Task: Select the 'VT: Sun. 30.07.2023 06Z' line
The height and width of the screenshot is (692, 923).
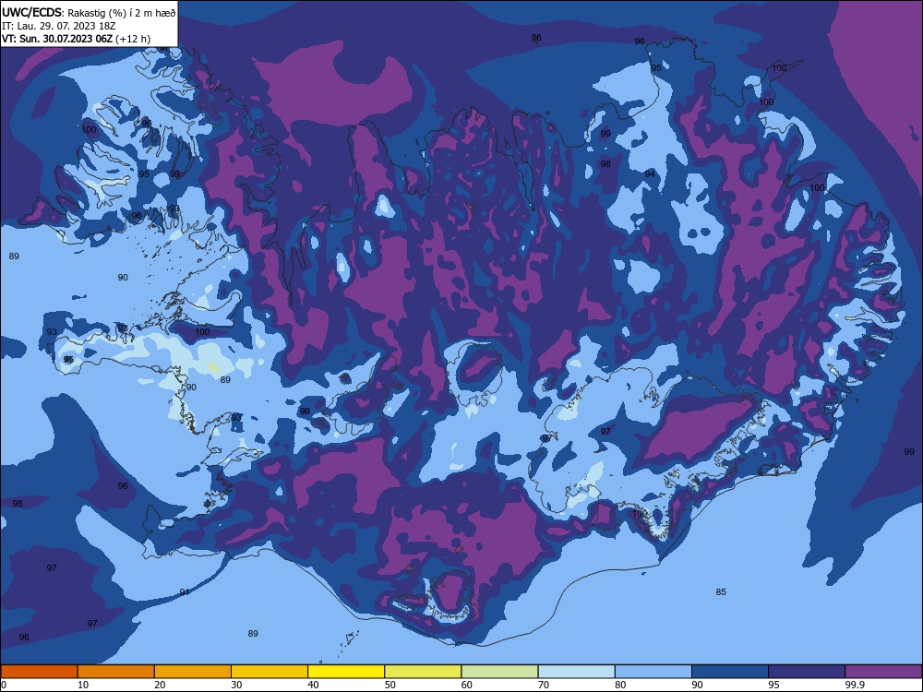Action: coord(57,39)
